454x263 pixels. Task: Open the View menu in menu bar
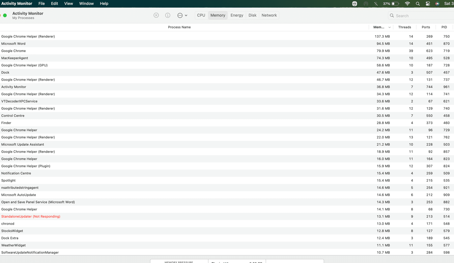(x=69, y=4)
